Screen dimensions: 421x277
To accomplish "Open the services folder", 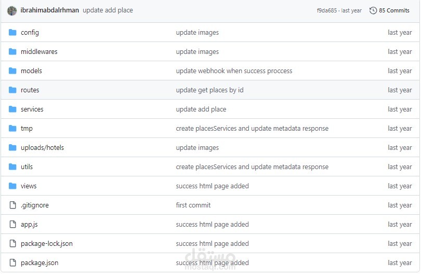I will click(32, 109).
